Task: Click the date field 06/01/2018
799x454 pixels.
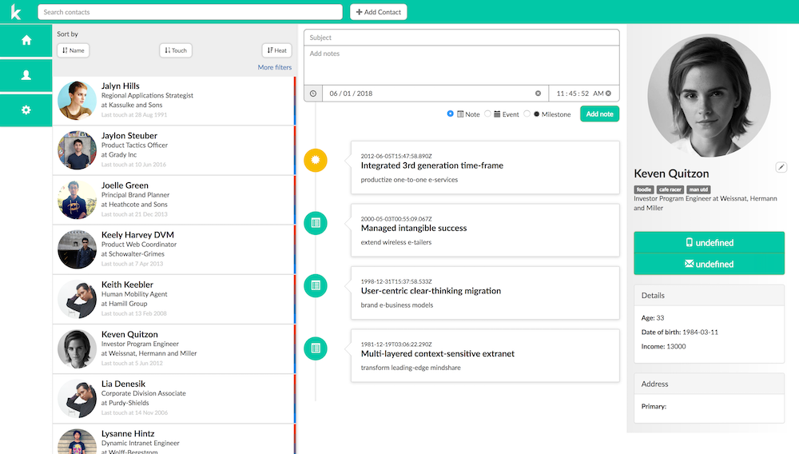Action: 435,94
